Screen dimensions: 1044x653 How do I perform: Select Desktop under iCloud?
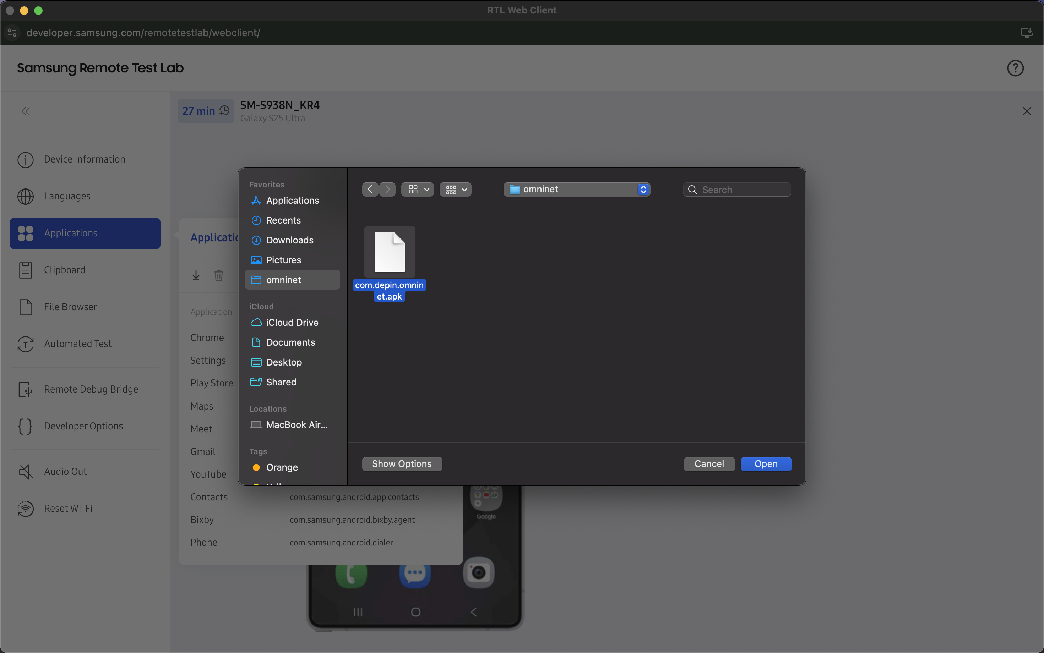293,362
